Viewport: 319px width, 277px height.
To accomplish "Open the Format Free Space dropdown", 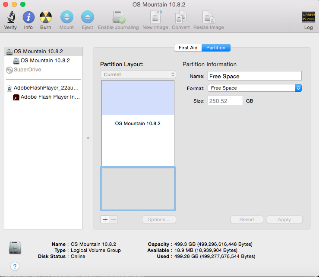I will pos(255,88).
